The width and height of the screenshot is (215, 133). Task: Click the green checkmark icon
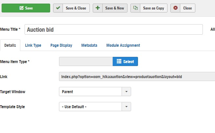tap(58, 8)
